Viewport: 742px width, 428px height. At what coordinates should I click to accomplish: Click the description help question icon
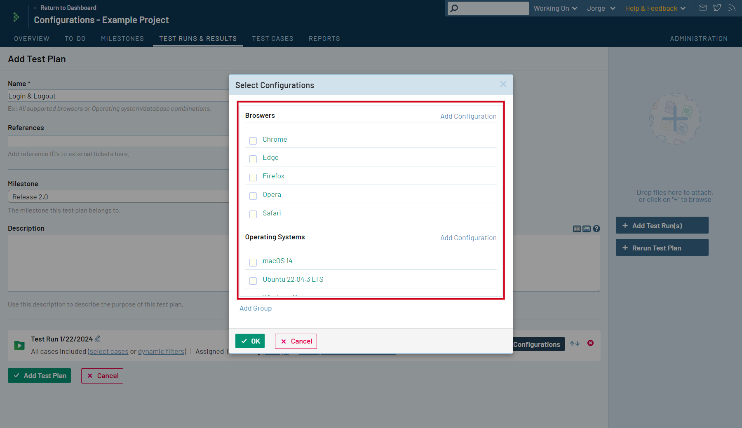click(596, 229)
